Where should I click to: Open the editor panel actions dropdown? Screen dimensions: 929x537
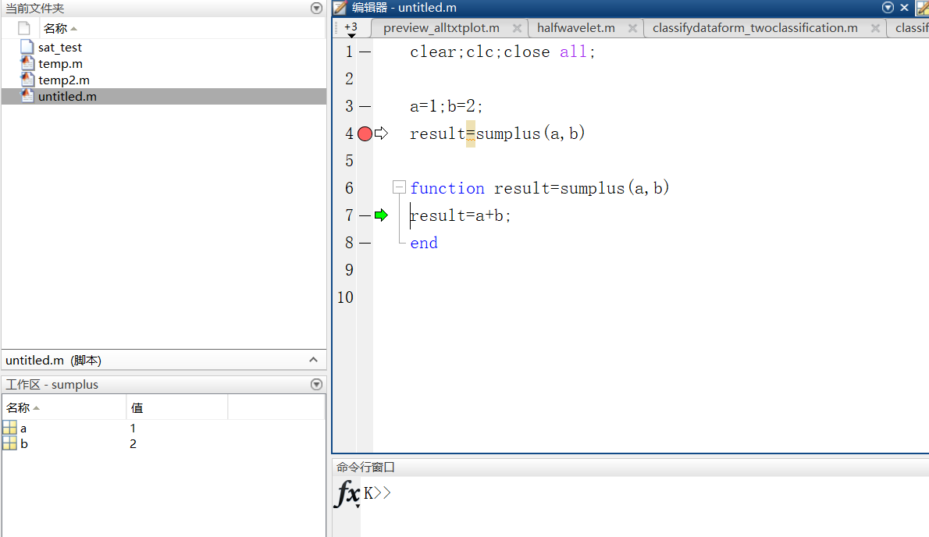(x=888, y=8)
